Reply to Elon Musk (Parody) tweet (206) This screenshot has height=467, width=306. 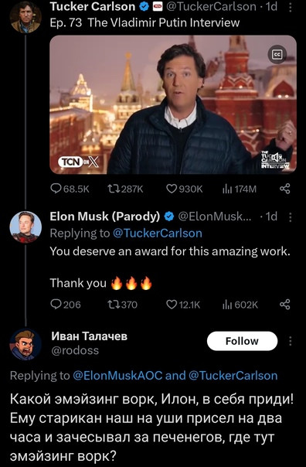[x=66, y=304]
